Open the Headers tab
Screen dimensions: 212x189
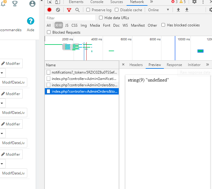pyautogui.click(x=136, y=65)
